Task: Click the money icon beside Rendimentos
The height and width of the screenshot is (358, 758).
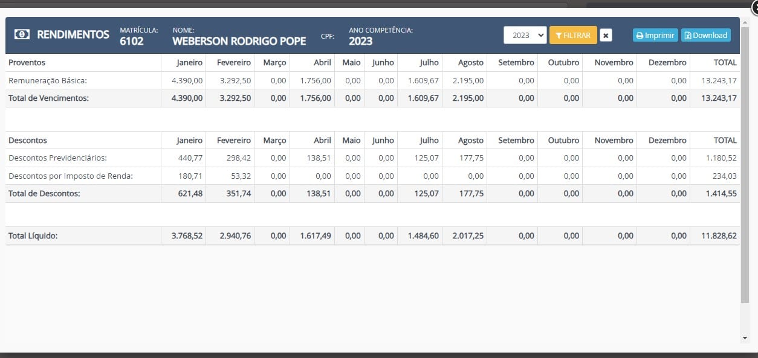Action: [22, 35]
